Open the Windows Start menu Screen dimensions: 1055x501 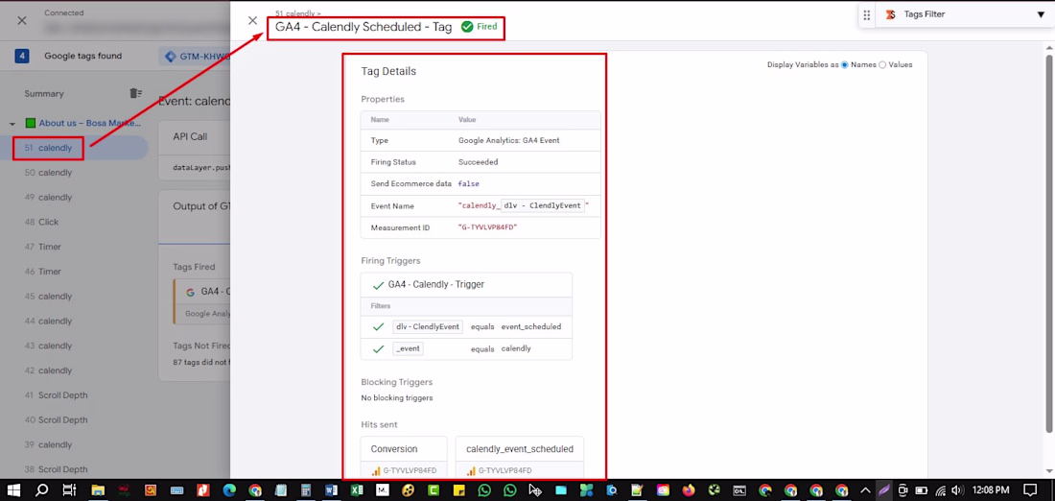[12, 490]
